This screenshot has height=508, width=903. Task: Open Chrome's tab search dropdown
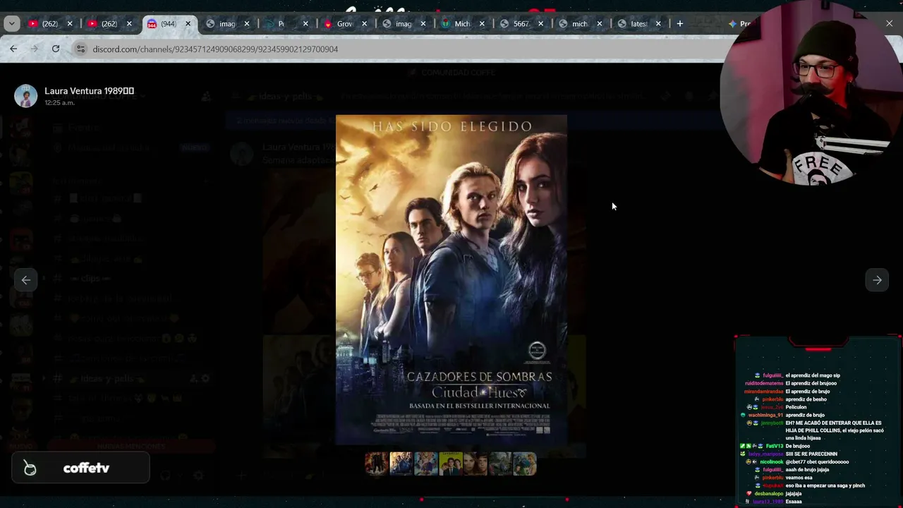pyautogui.click(x=12, y=23)
